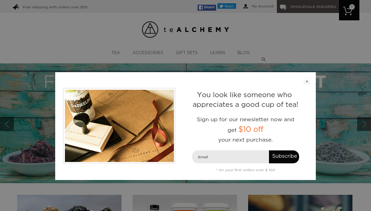Open the shopping cart icon
The image size is (371, 211).
349,10
